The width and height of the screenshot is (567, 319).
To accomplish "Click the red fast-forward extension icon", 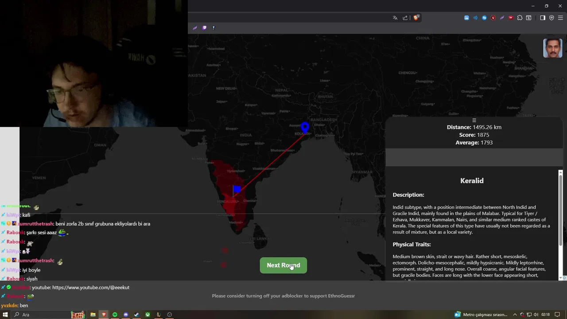I will click(511, 18).
